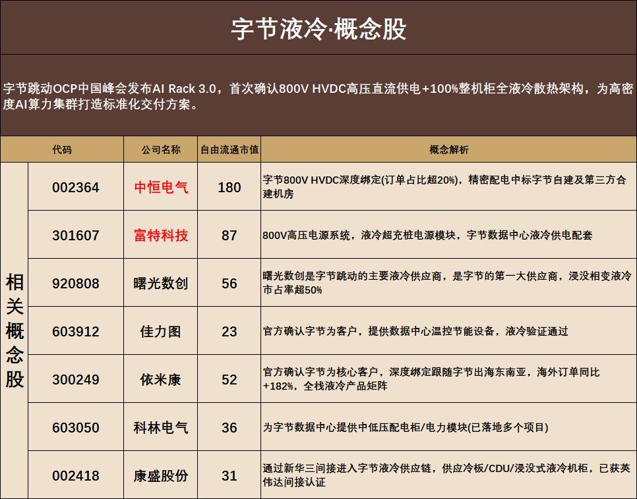637x499 pixels.
Task: Click the vertical label 相关概念股
Action: pos(15,331)
